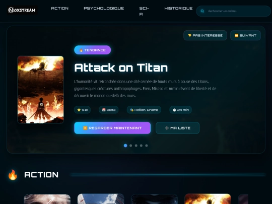Screen dimensions: 272x204
Task: Click the Action, Drame genre chip
Action: [x=144, y=110]
